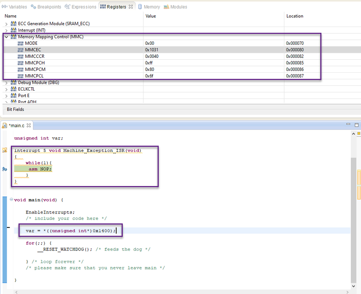Click the Interrupt (INT) group icon

13,30
